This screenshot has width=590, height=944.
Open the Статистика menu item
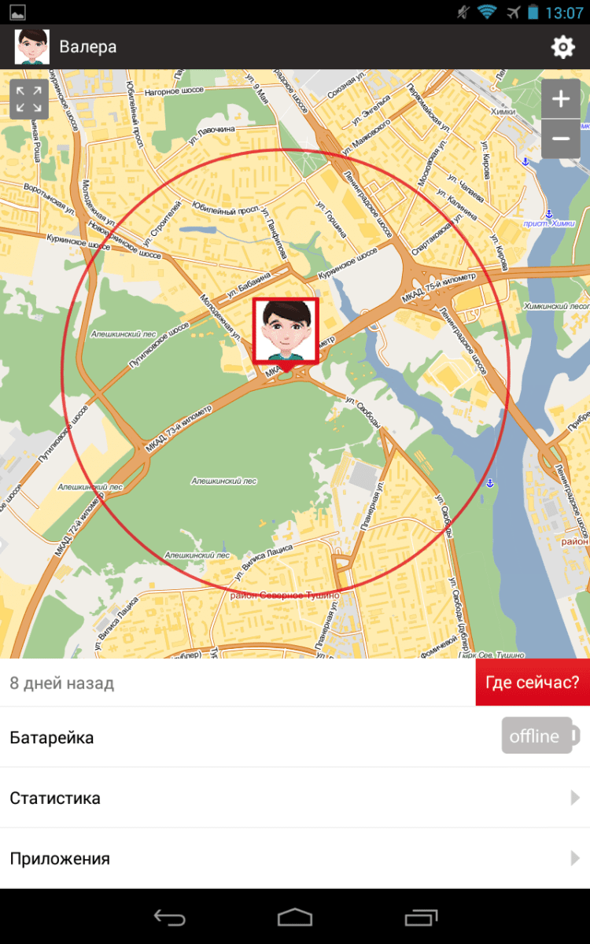295,798
